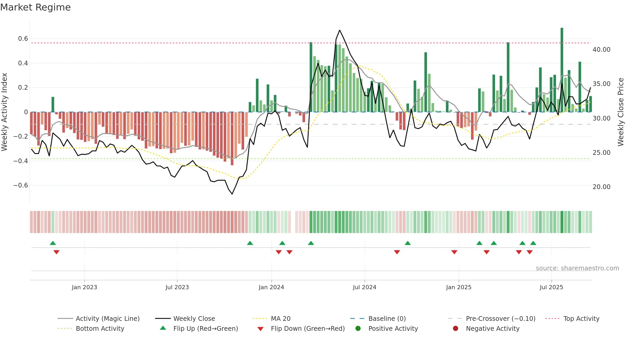The width and height of the screenshot is (628, 353).
Task: Click the 0.6 activity axis label
Action: click(23, 39)
